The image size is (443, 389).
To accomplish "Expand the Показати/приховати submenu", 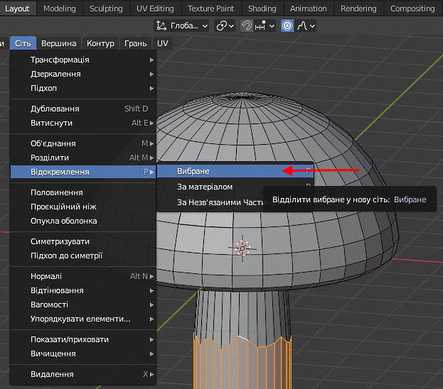I will click(x=83, y=339).
